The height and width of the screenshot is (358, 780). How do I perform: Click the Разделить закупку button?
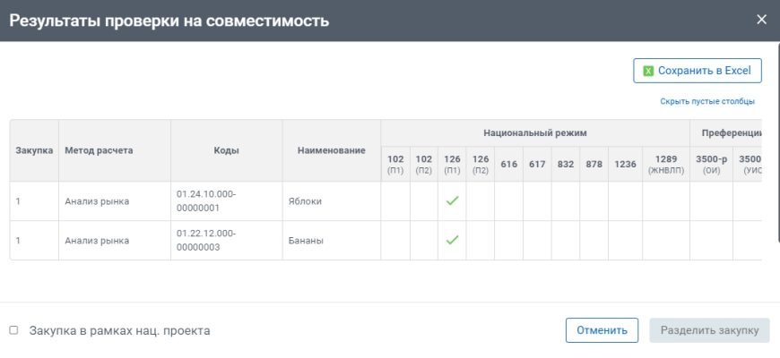(x=709, y=330)
